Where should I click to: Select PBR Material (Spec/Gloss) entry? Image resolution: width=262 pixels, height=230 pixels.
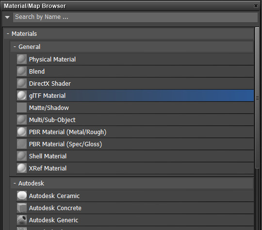click(x=135, y=144)
